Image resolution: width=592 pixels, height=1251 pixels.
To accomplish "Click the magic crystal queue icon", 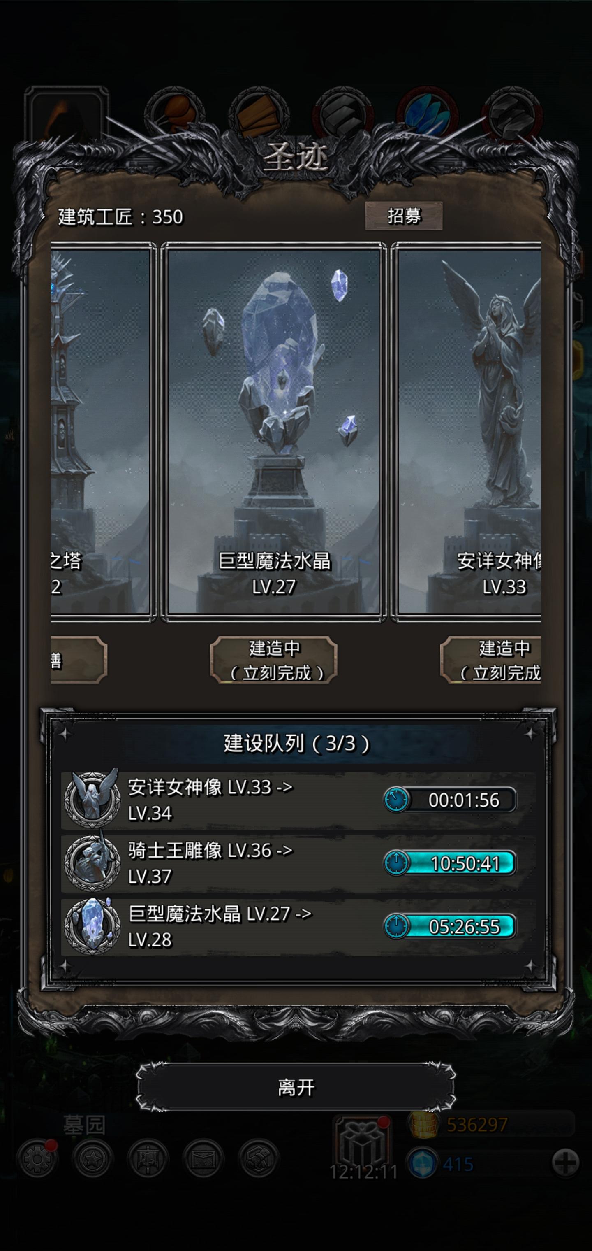I will coord(92,926).
